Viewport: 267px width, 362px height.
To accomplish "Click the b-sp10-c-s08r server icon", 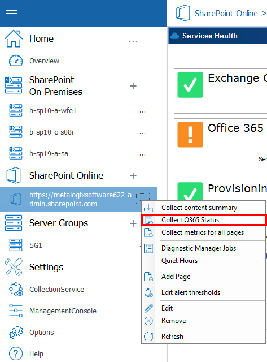I will (x=16, y=132).
